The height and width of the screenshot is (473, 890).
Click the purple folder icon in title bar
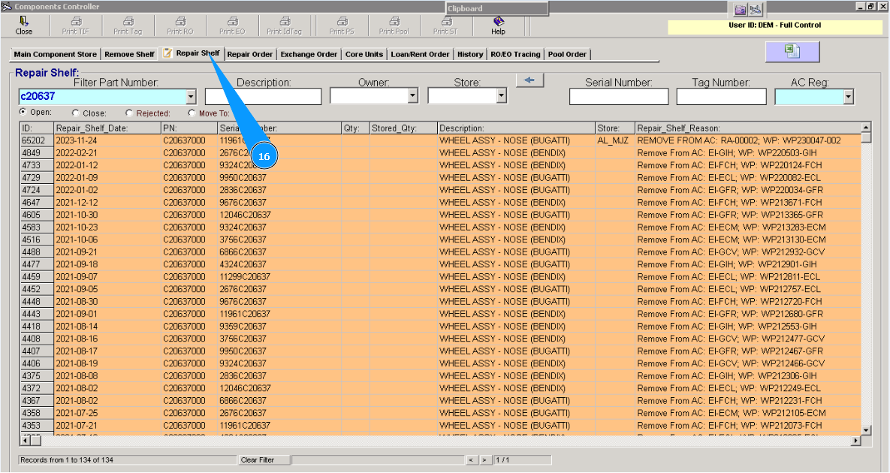pos(740,10)
